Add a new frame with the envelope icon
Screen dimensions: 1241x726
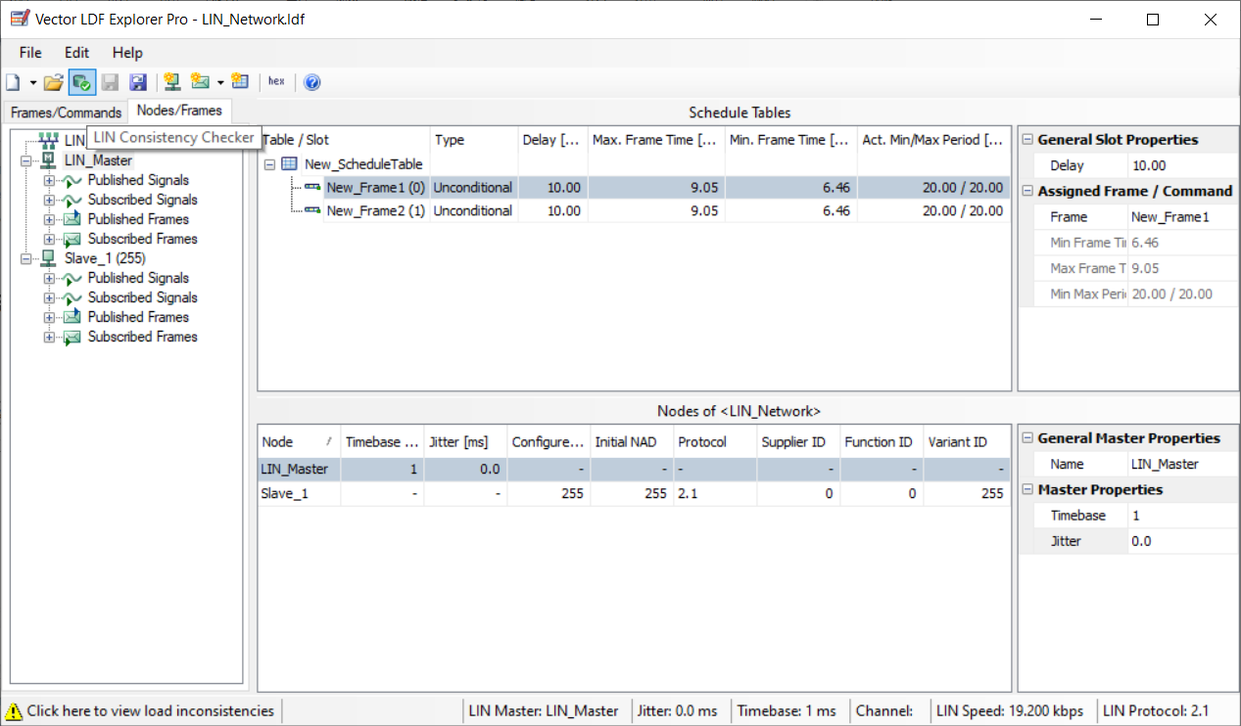tap(201, 82)
